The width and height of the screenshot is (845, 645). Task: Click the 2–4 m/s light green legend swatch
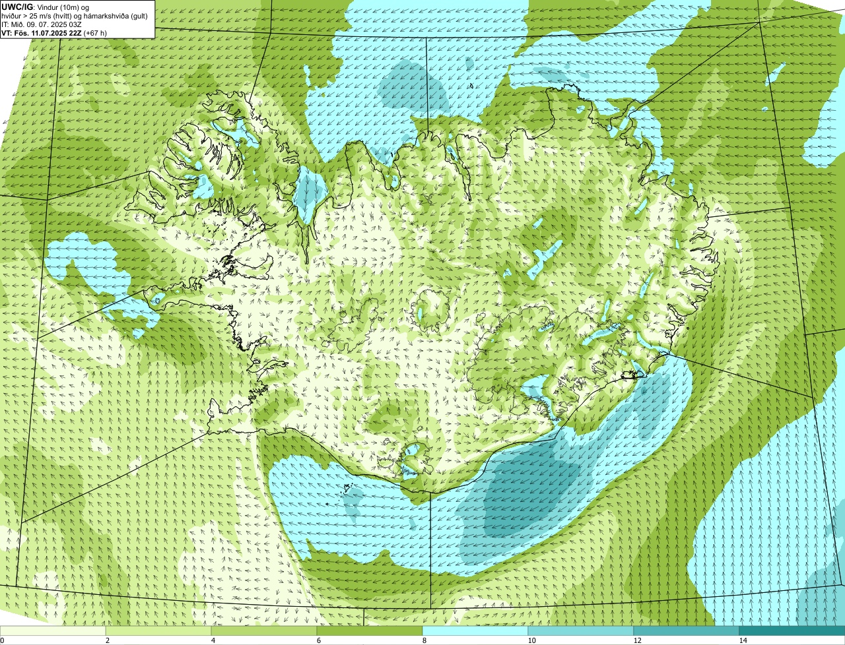pyautogui.click(x=158, y=630)
